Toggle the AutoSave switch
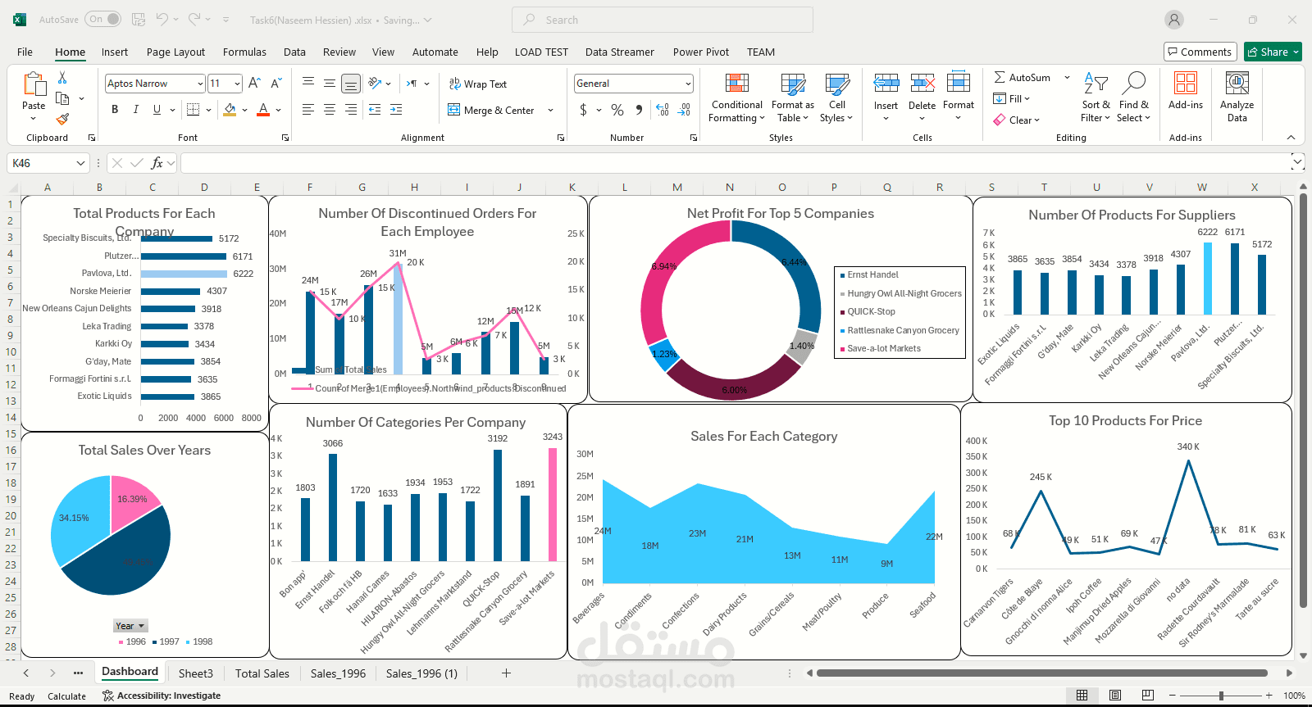Screen dimensions: 1312x707 pyautogui.click(x=102, y=20)
